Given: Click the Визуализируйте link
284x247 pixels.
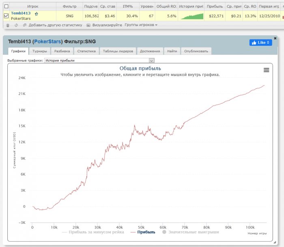Looking at the screenshot, I should point(107,25).
